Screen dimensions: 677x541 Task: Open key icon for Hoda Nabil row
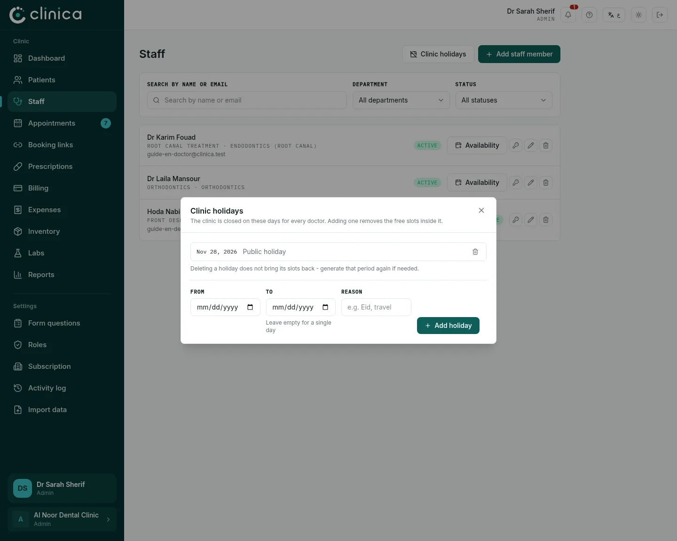coord(516,220)
